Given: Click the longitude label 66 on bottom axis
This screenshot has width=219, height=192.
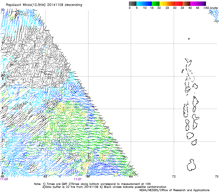Looking at the screenshot, I should (88, 177).
